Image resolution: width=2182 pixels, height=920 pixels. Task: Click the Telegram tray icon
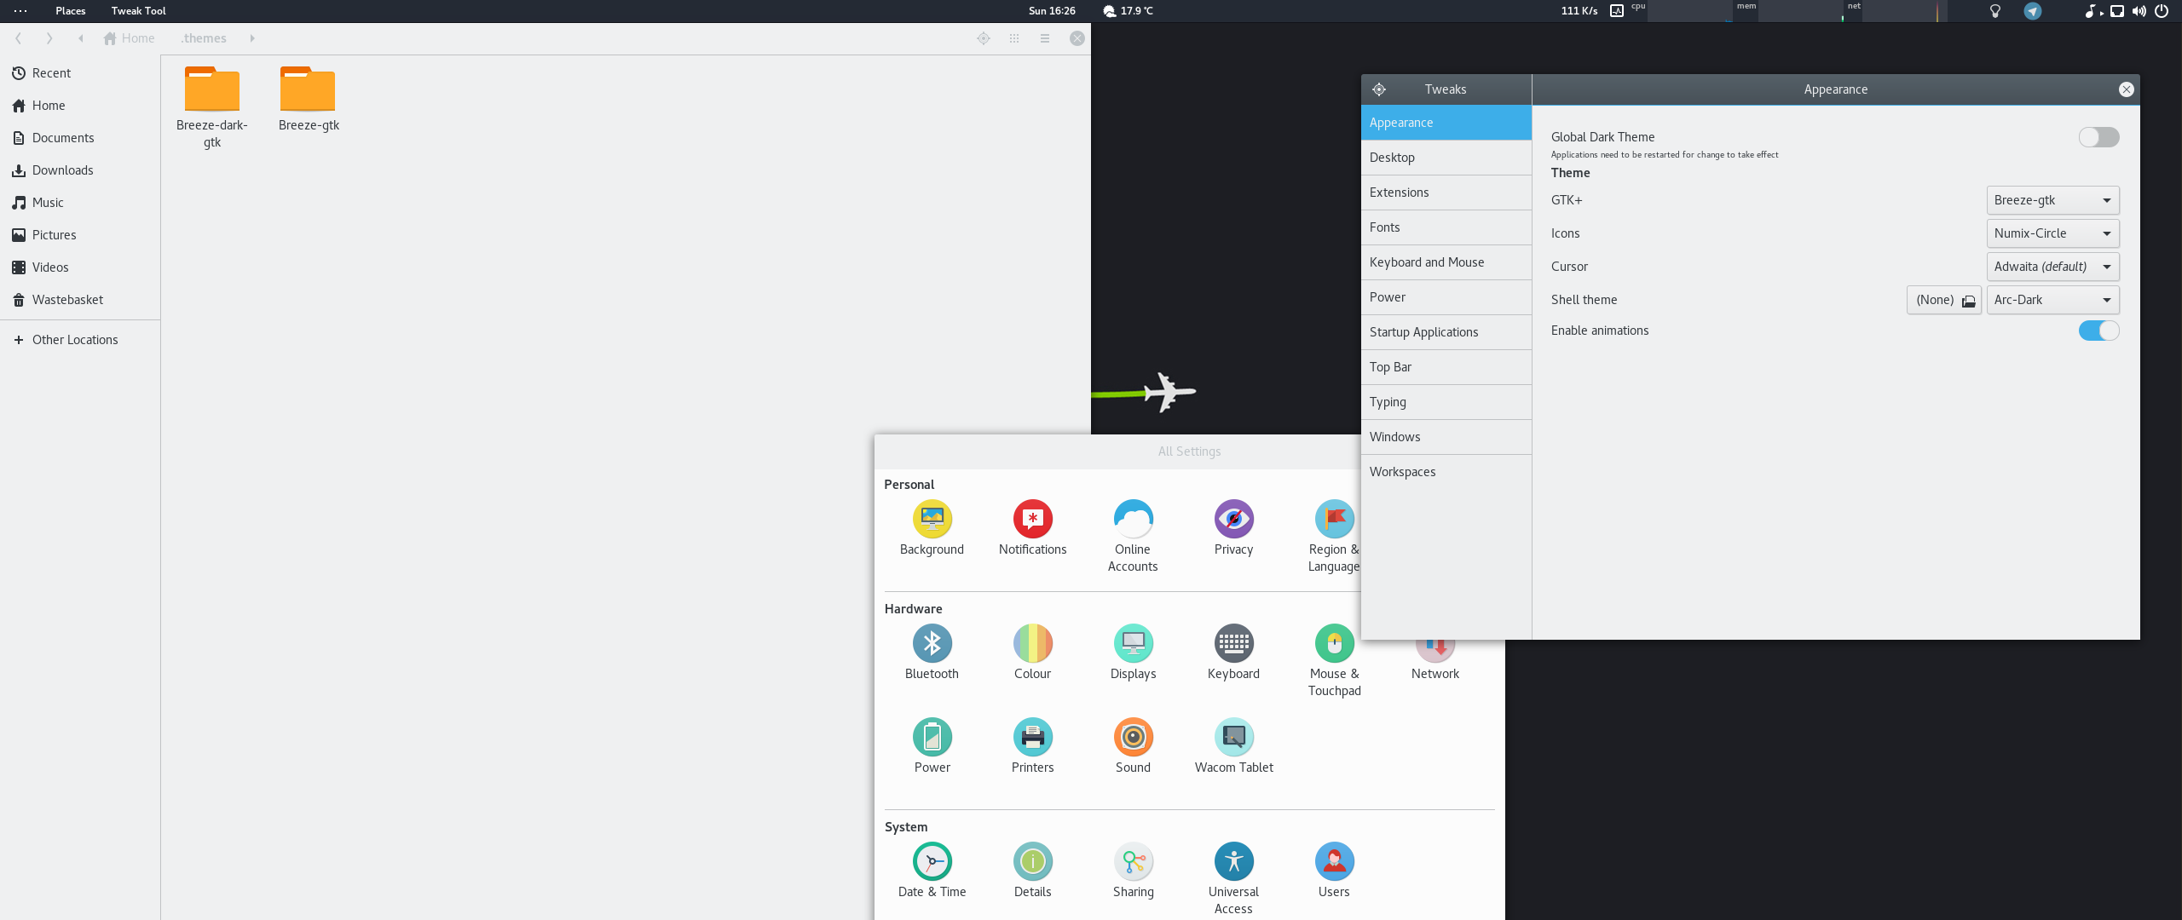tap(2033, 11)
